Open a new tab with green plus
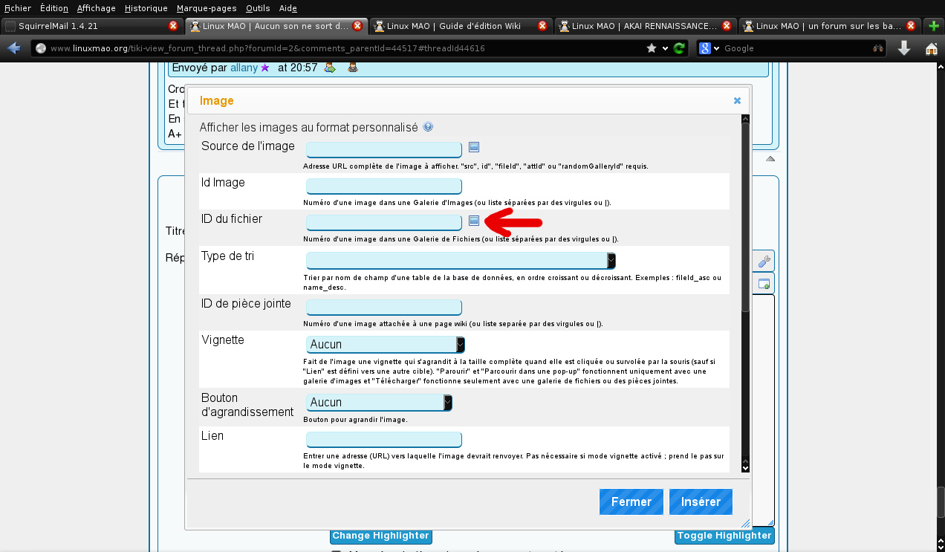945x552 pixels. 934,25
